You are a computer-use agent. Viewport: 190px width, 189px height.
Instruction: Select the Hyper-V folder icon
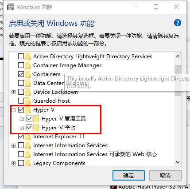[x=27, y=110]
